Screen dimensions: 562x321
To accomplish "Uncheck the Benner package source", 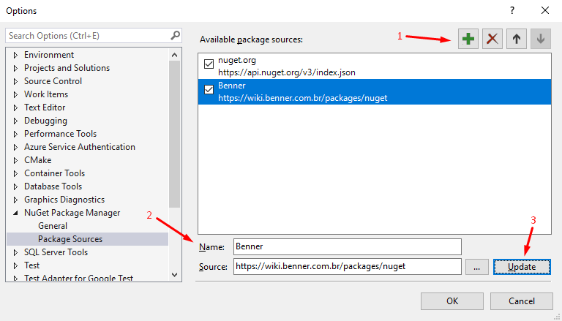I will click(x=209, y=89).
